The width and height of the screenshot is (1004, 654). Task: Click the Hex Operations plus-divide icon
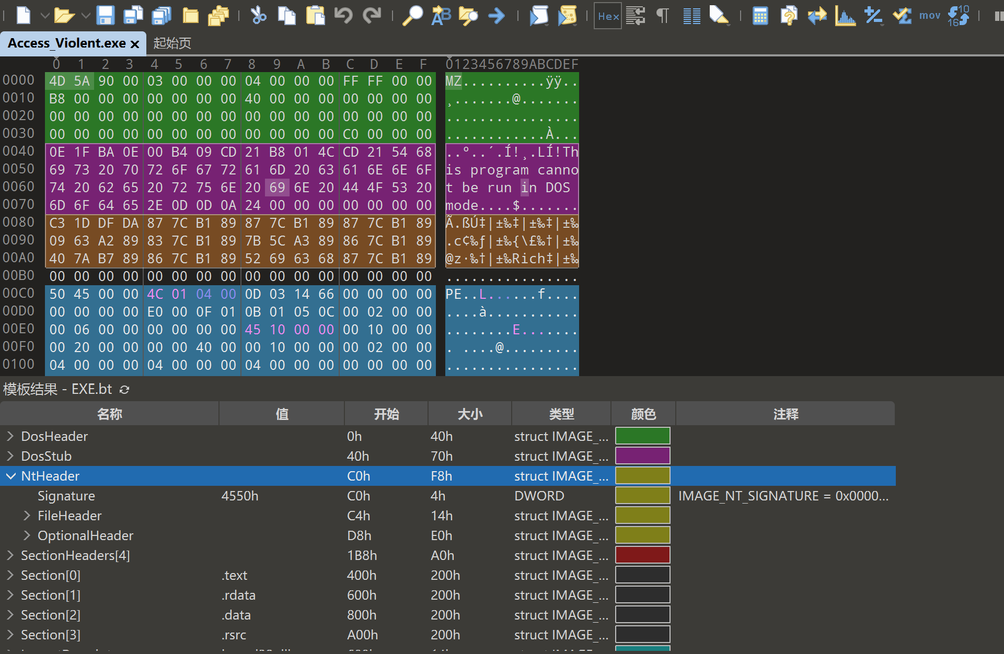[873, 16]
